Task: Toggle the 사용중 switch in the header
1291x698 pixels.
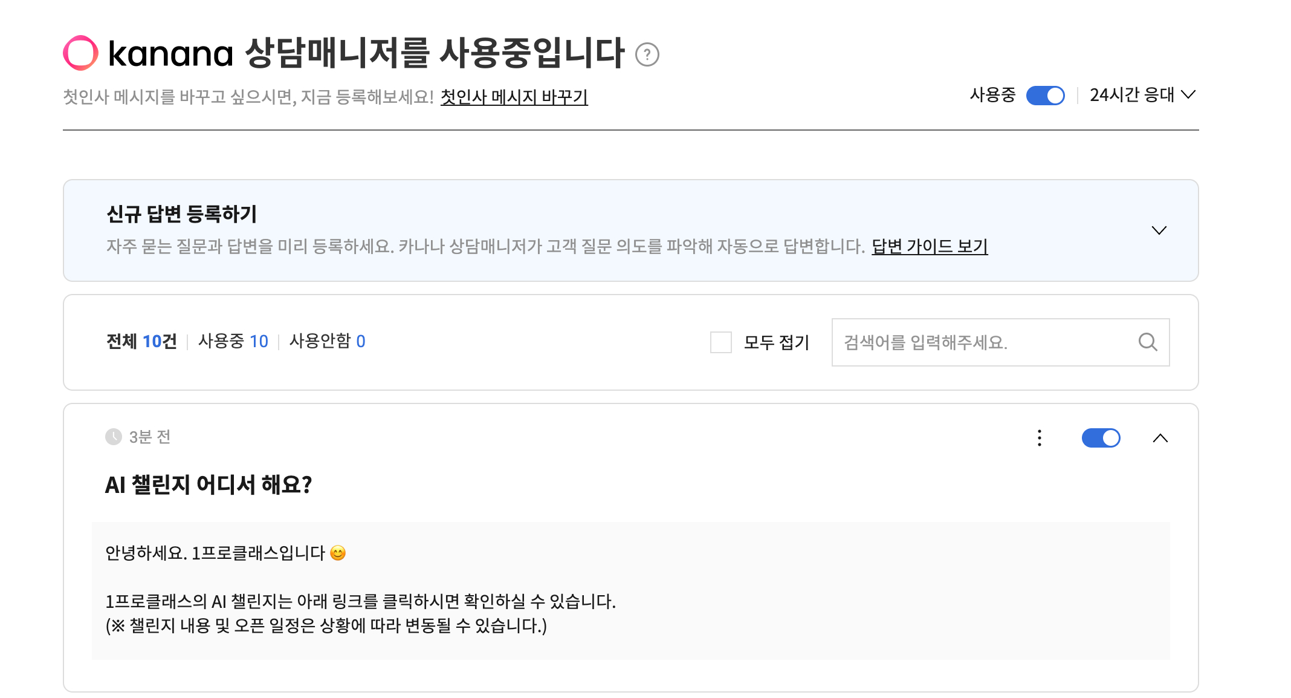Action: (1045, 96)
